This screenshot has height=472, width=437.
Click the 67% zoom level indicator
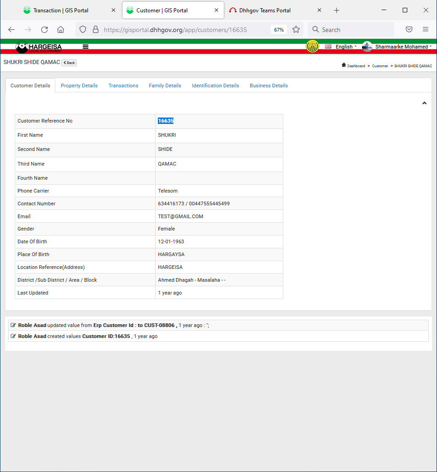coord(279,29)
